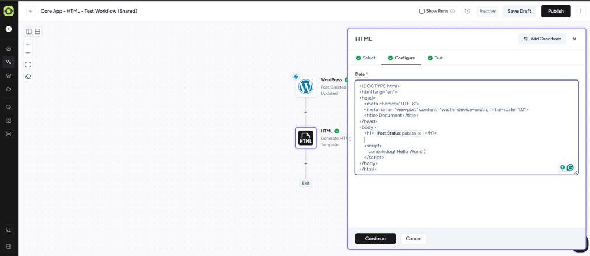Zoom out on the workflow canvas
Screen dimensions: 590x256
click(28, 53)
